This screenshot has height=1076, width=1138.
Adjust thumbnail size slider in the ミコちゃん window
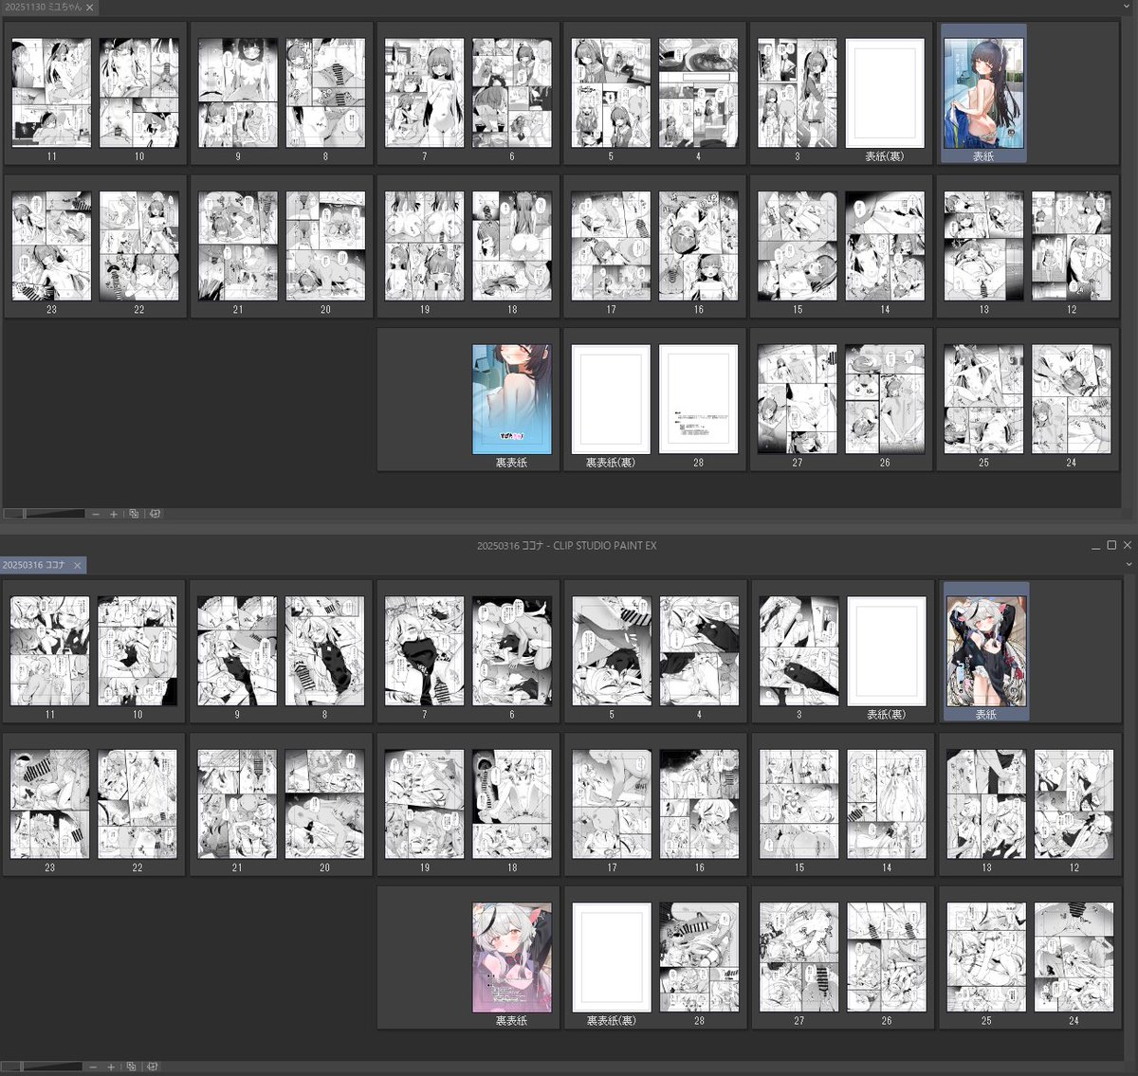click(45, 514)
